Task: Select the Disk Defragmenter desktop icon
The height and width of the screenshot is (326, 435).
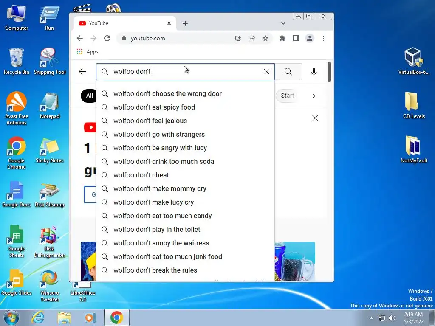Action: pos(50,242)
